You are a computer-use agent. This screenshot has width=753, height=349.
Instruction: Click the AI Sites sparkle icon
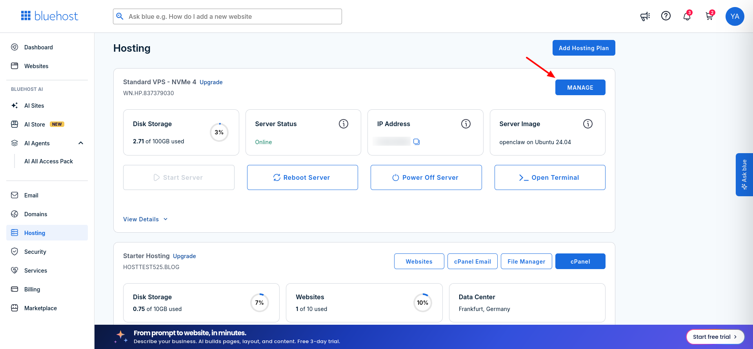(15, 105)
